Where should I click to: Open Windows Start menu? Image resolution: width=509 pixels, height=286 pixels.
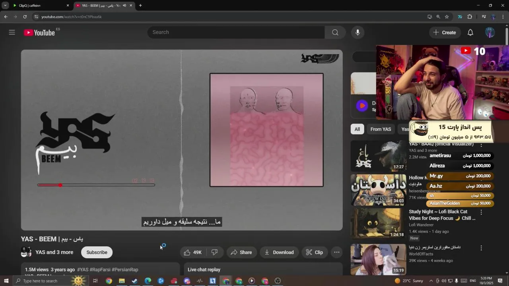coord(6,281)
